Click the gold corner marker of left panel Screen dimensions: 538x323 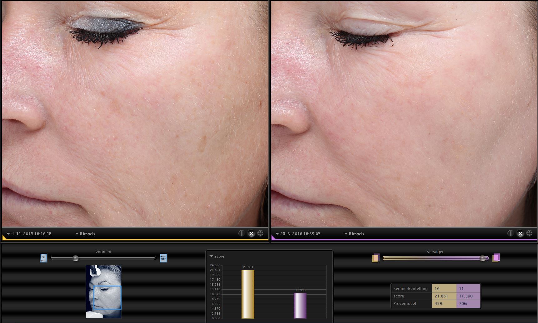pyautogui.click(x=4, y=238)
